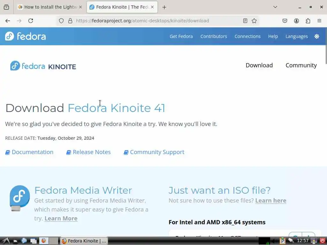Viewport: 327px width, 245px height.
Task: Open the LXDE start menu icon
Action: point(6,241)
